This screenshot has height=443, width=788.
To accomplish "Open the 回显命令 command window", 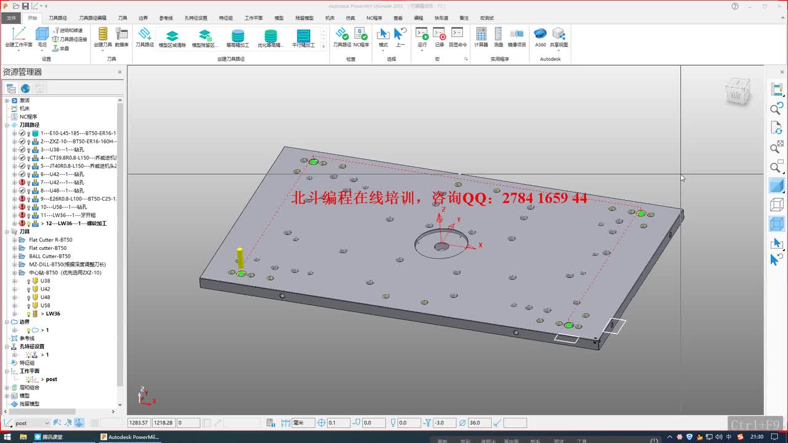I will coord(457,37).
